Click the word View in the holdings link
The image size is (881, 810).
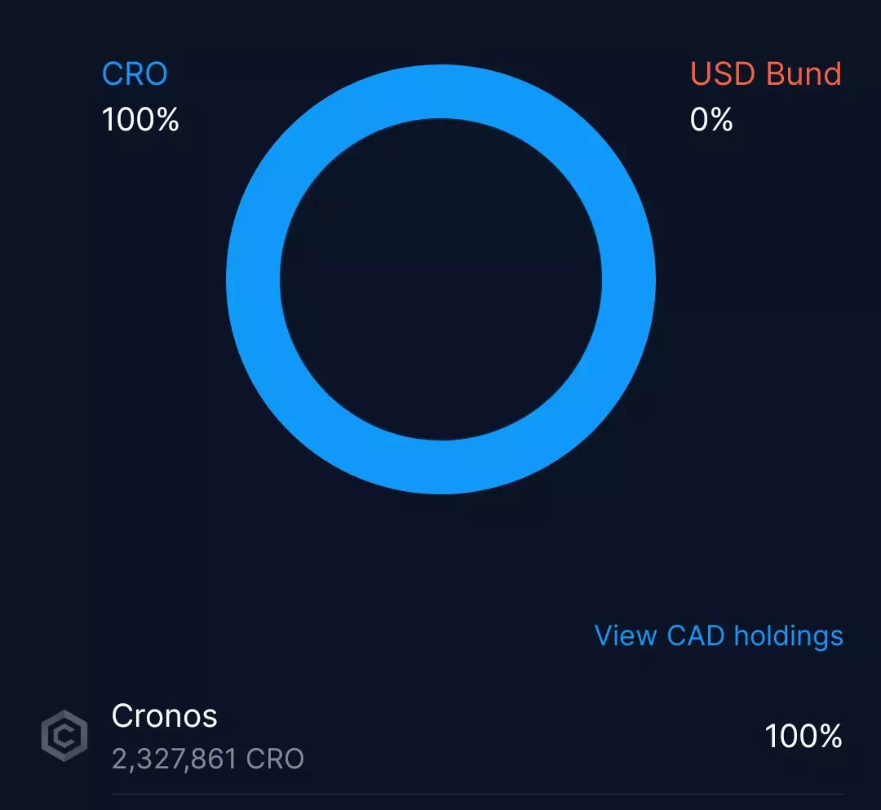tap(627, 635)
